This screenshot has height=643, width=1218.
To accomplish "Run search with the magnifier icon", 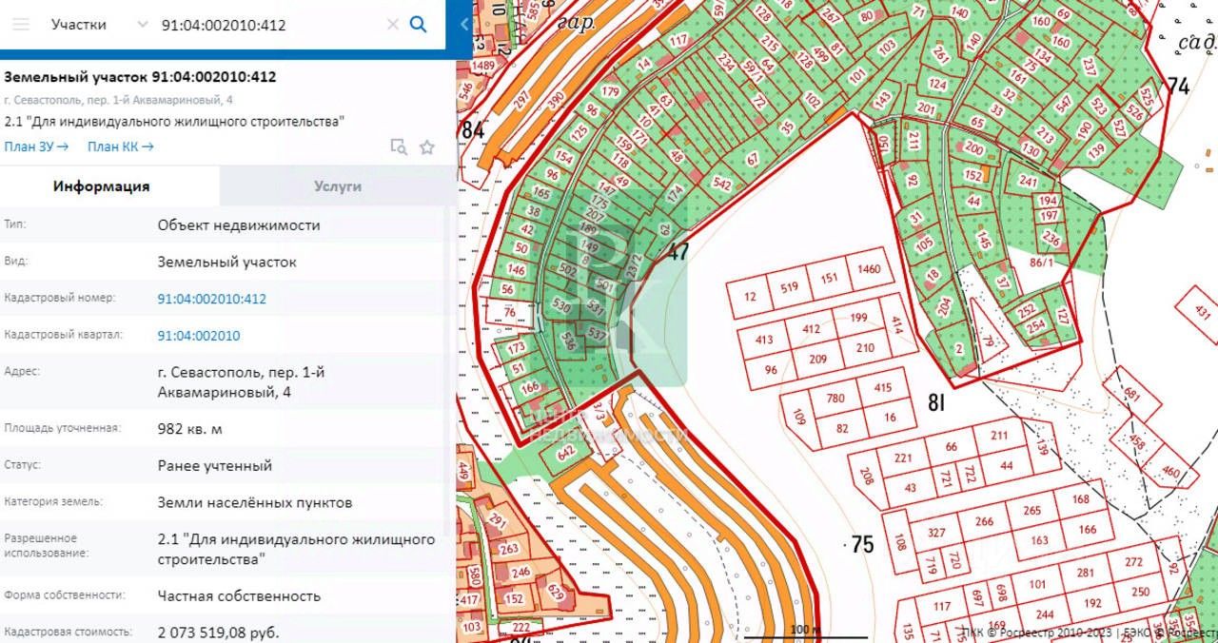I will pyautogui.click(x=418, y=25).
